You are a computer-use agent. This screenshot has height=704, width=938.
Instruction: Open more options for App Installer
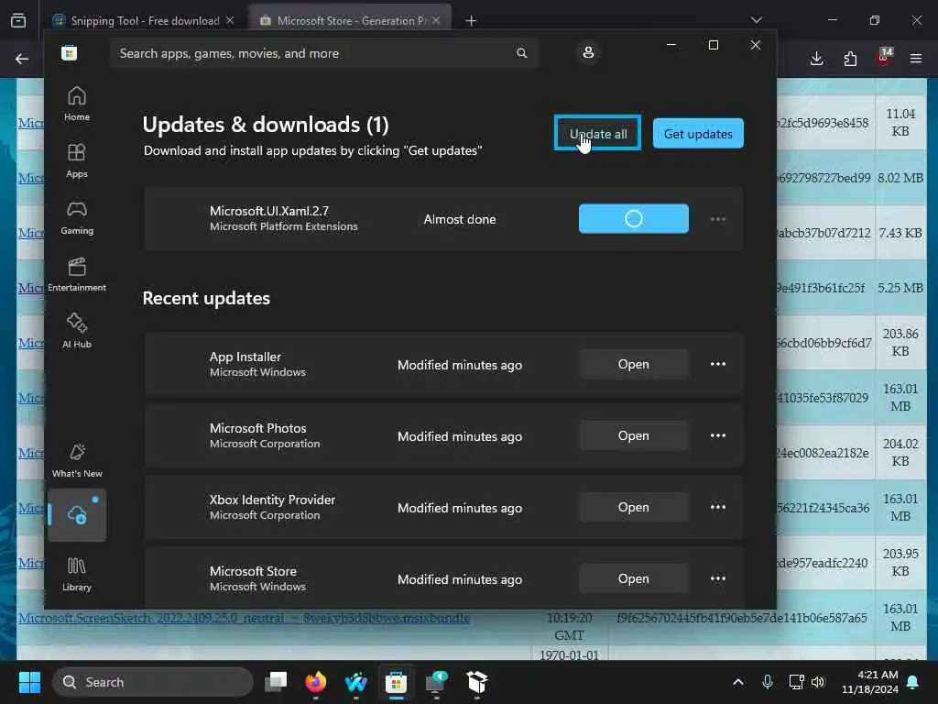(x=718, y=364)
